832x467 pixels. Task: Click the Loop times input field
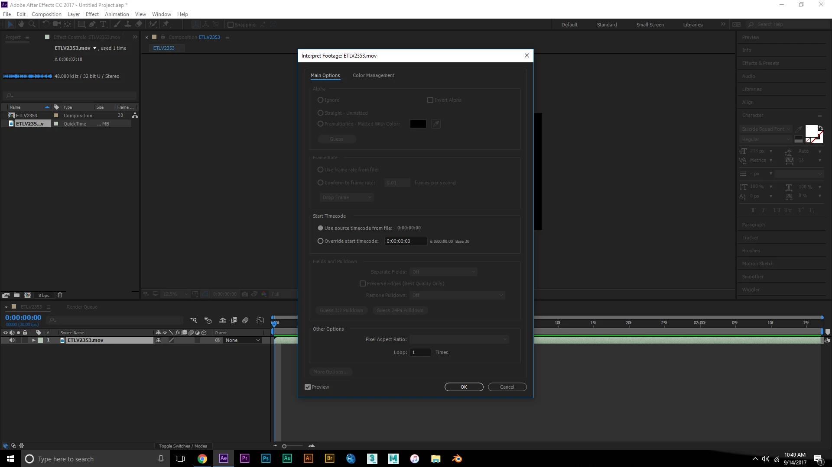420,352
